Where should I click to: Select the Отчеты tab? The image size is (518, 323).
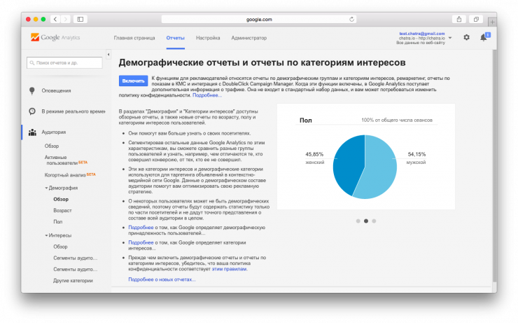pos(176,38)
